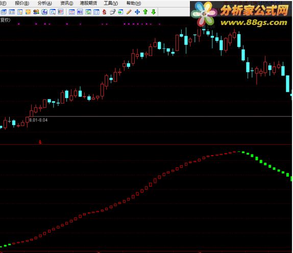Open the 工具(V) menu

click(x=111, y=3)
